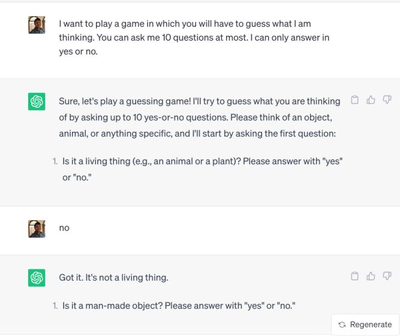
Task: Click the "Got it. It's not a living thing." text
Action: (x=113, y=277)
